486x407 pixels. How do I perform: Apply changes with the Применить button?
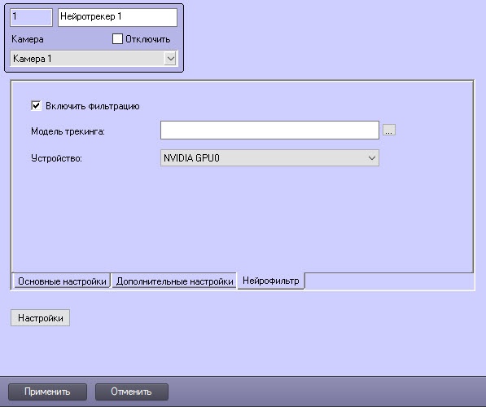[x=47, y=392]
